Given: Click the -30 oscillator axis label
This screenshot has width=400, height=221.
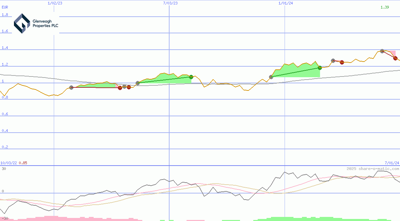Looking at the screenshot, I should coord(5,218).
